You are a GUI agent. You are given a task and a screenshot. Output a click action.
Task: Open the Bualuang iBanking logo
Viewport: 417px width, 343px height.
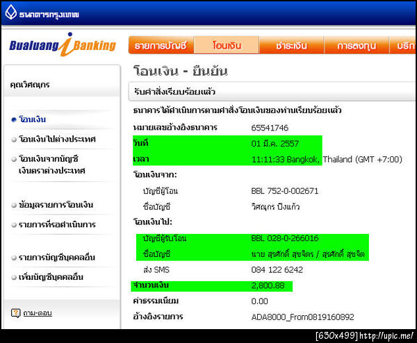coord(63,44)
